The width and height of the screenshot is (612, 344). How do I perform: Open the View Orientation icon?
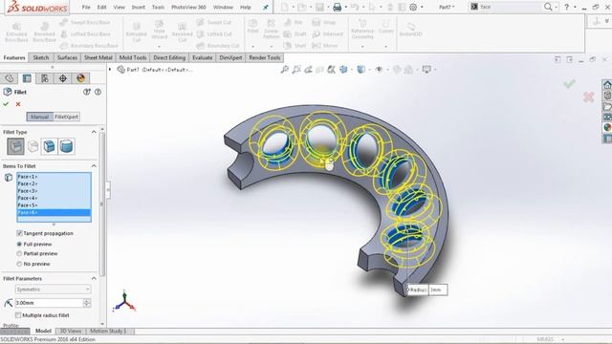pos(343,70)
